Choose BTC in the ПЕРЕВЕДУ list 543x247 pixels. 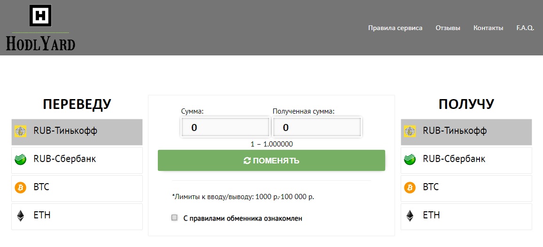(x=77, y=188)
